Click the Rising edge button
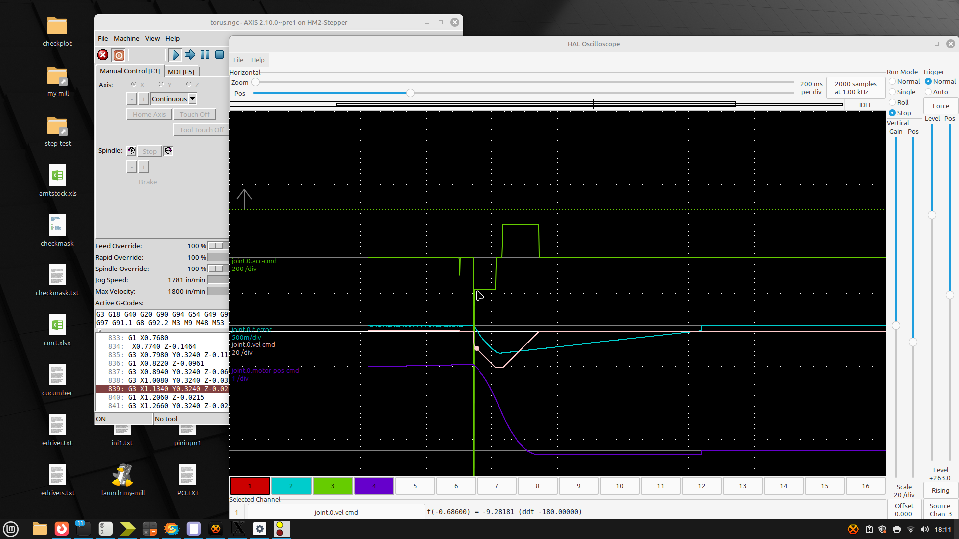This screenshot has width=959, height=539. [940, 490]
